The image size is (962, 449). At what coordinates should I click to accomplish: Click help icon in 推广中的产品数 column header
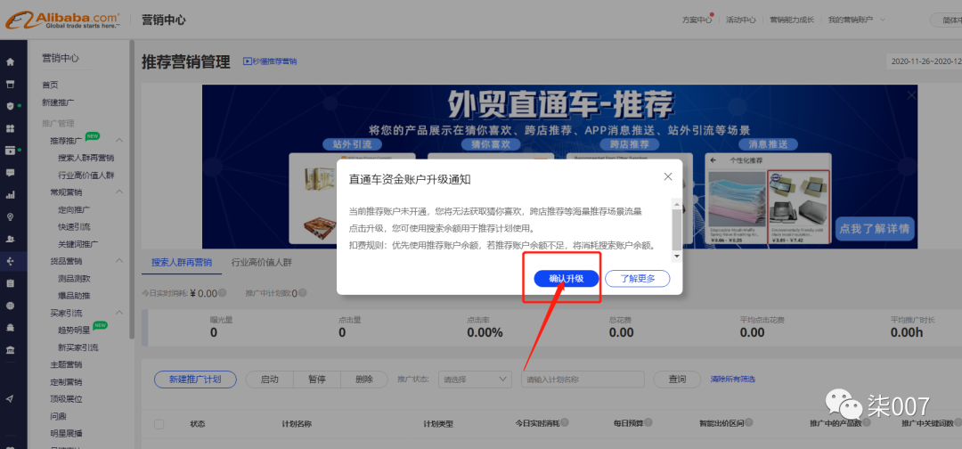[x=867, y=422]
